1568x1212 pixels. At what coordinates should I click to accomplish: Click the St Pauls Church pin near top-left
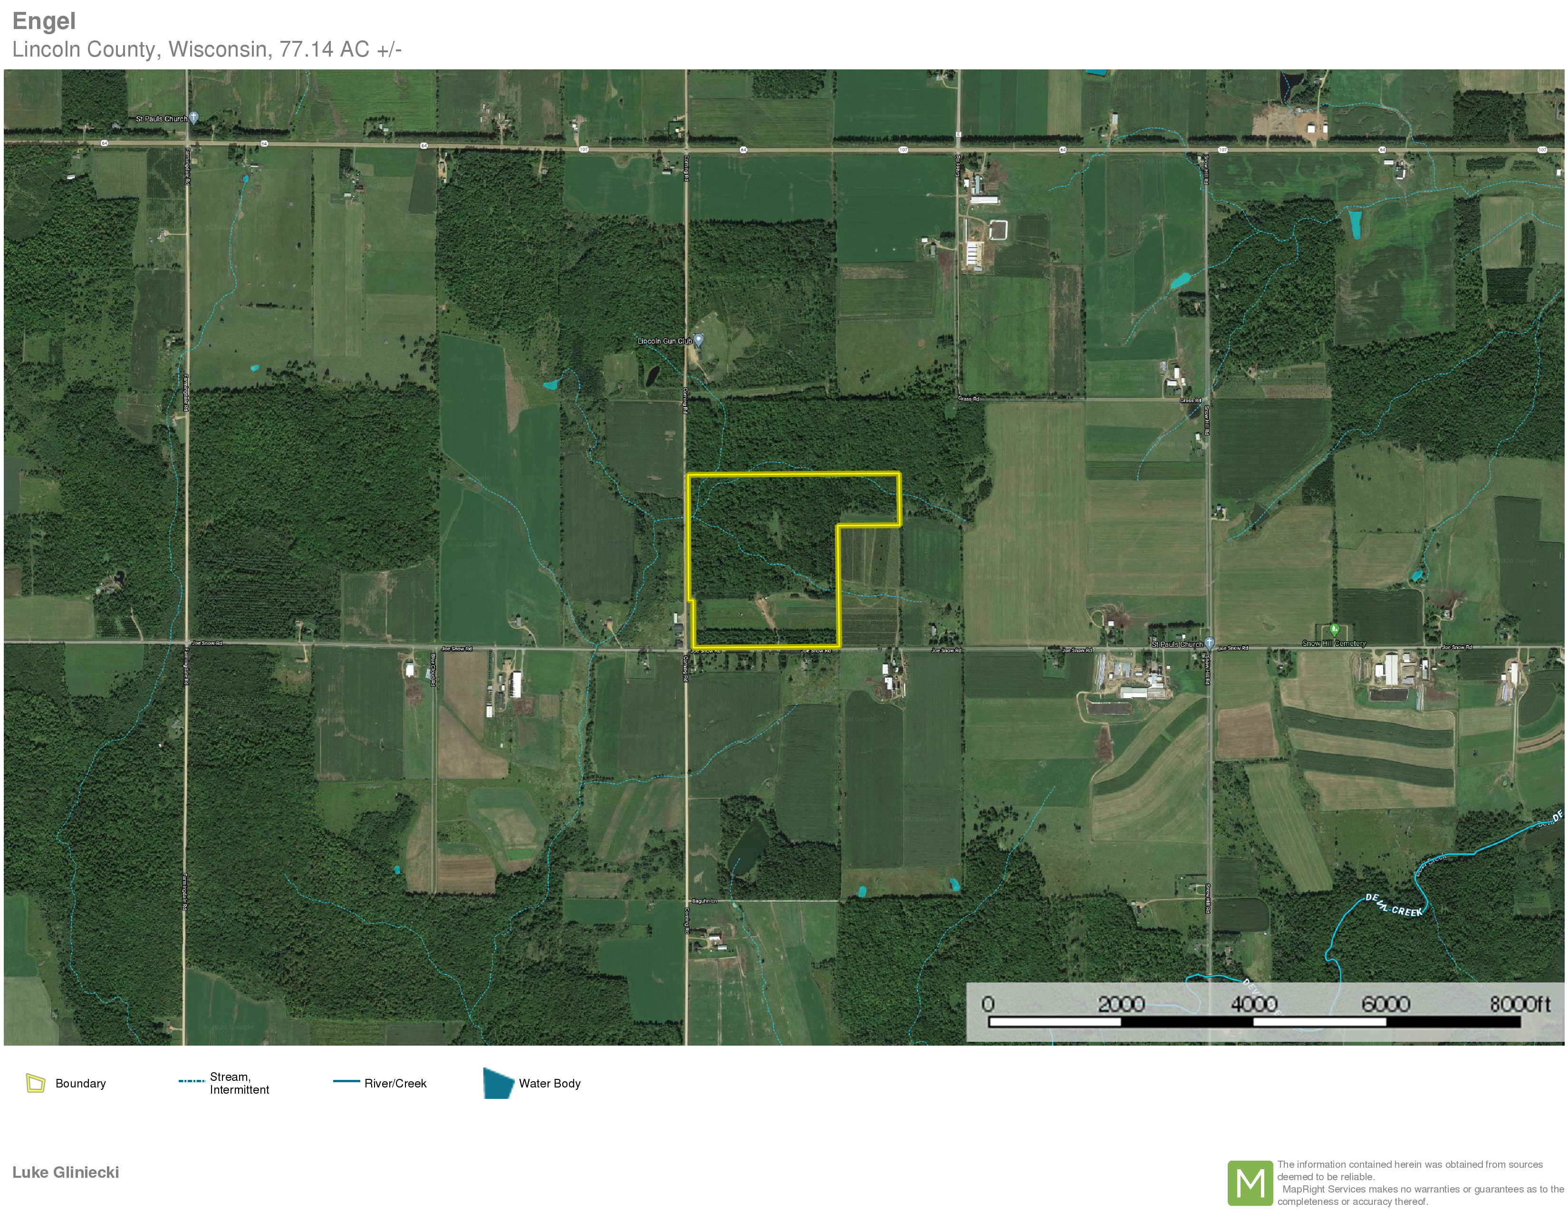click(x=193, y=117)
